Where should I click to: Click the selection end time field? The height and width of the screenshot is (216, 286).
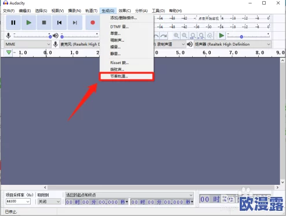[x=162, y=202]
